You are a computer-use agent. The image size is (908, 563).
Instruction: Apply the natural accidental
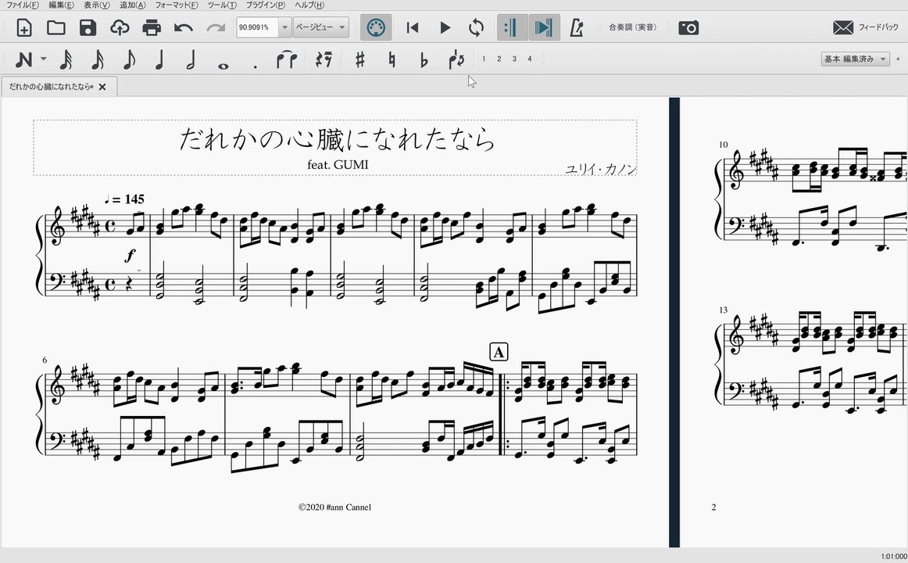[x=392, y=59]
